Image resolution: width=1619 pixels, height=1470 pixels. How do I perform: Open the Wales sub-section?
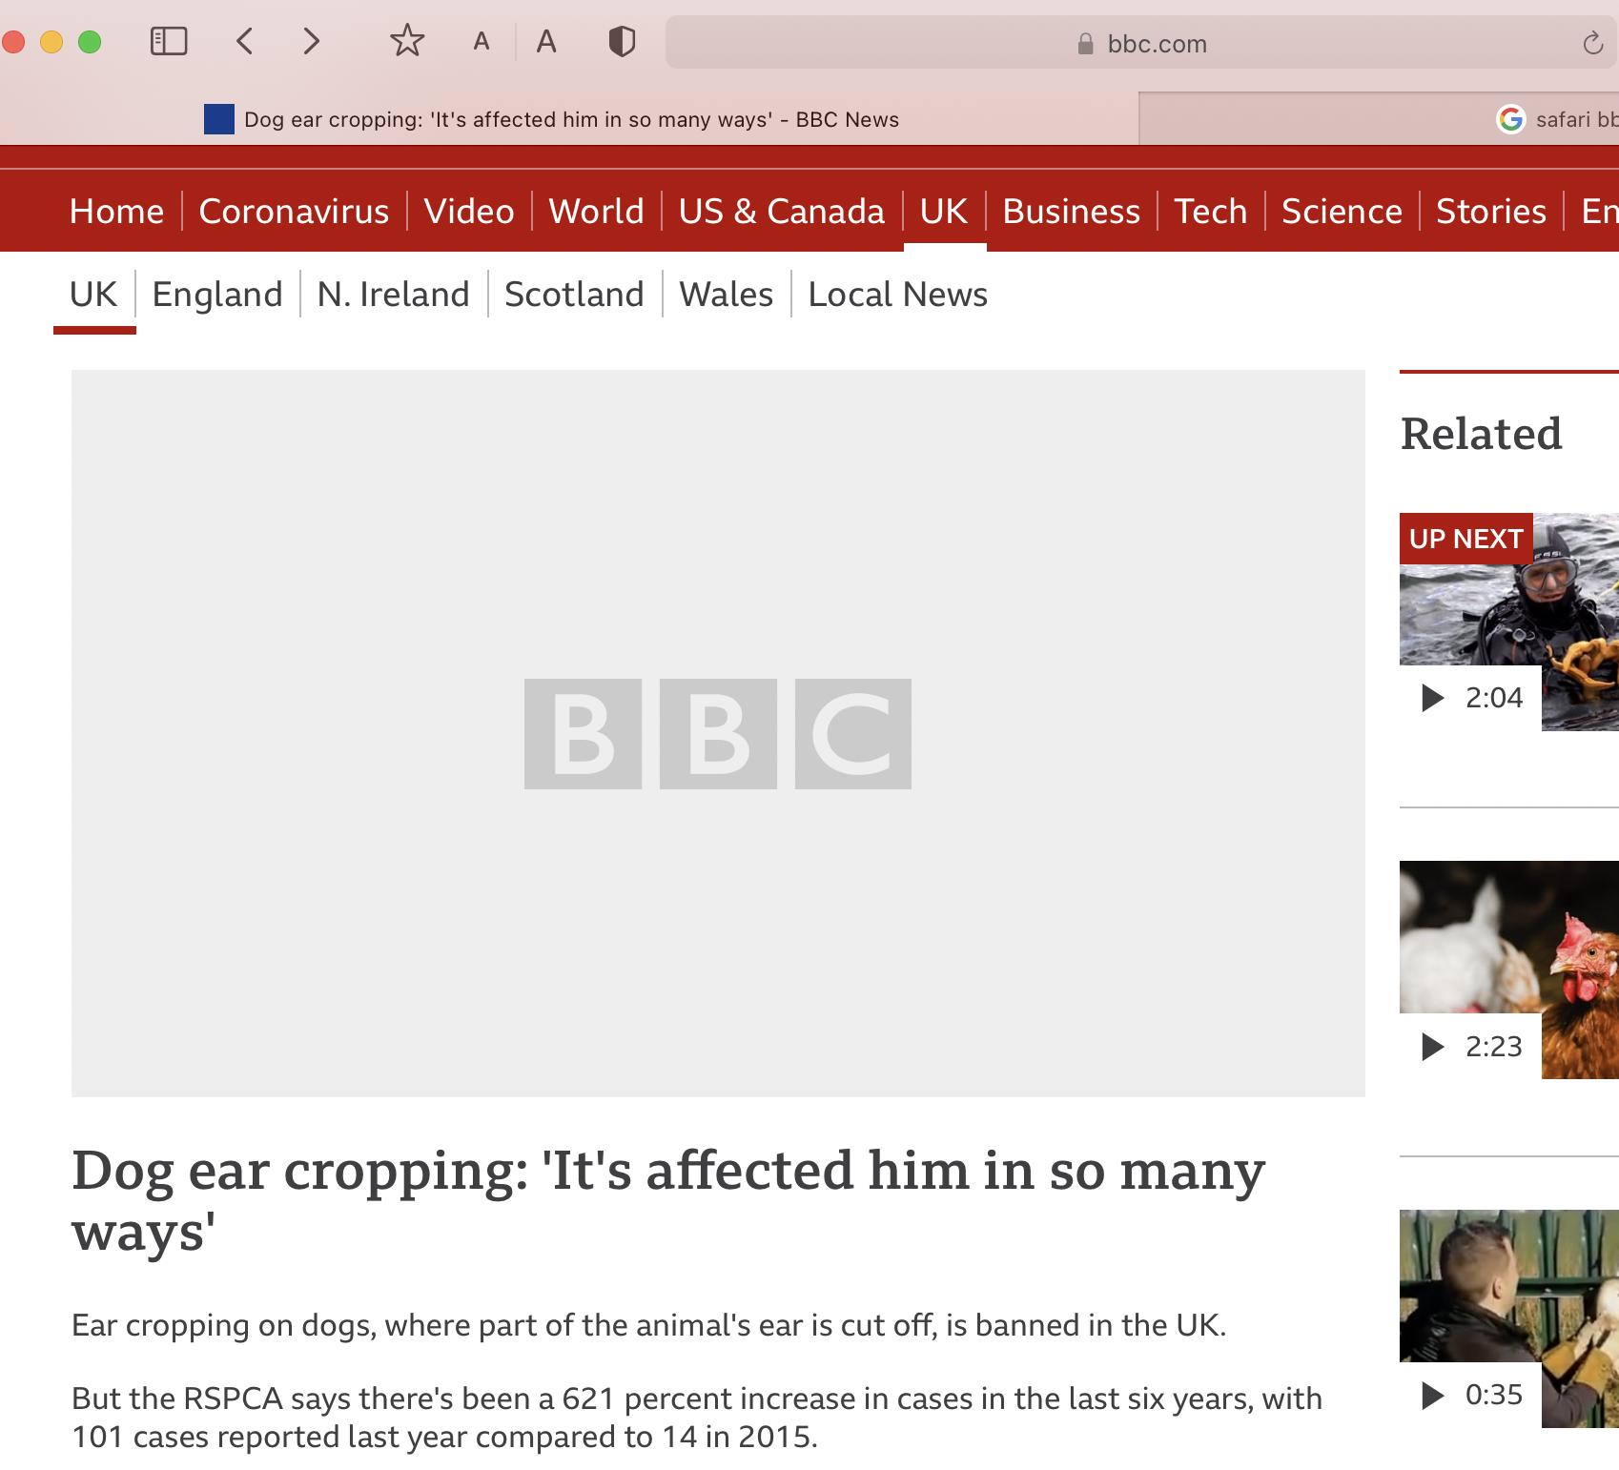point(726,295)
